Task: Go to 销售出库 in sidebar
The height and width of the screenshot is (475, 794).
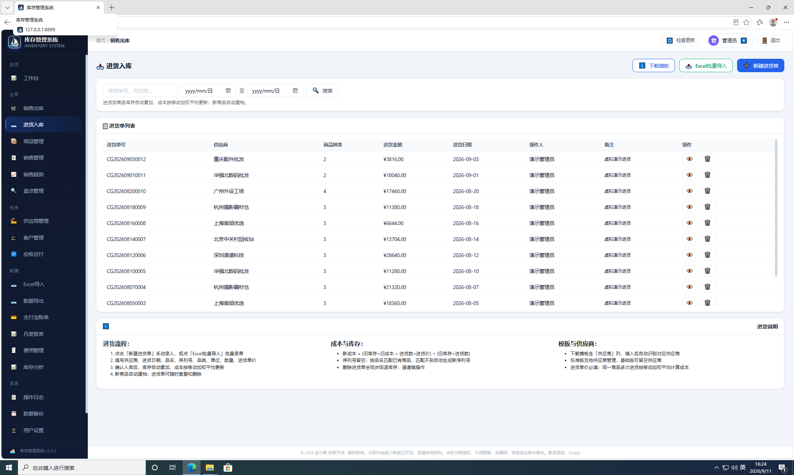Action: pos(44,108)
